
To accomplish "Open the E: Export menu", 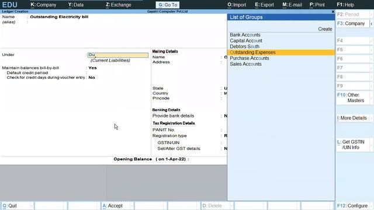I will (264, 5).
